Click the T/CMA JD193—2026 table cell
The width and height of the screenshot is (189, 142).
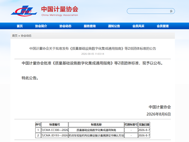tap(55, 135)
